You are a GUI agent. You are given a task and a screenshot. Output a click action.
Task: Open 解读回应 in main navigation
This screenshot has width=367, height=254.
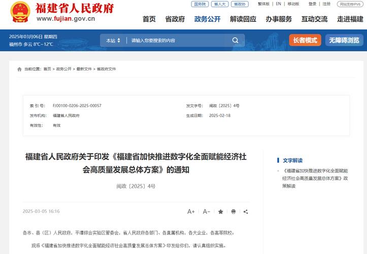pyautogui.click(x=243, y=19)
